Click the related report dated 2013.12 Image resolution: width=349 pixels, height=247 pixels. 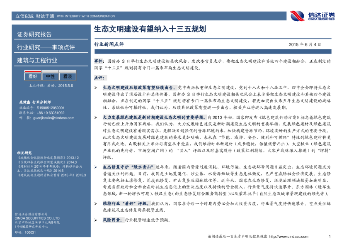[48, 158]
